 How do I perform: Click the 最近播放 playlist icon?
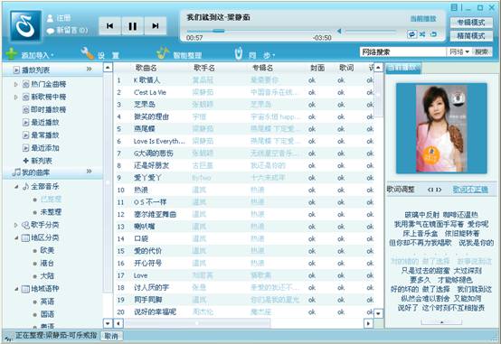tap(26, 123)
